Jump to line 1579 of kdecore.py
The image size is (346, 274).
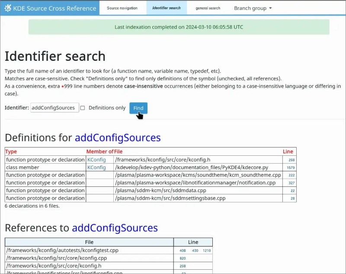click(291, 168)
